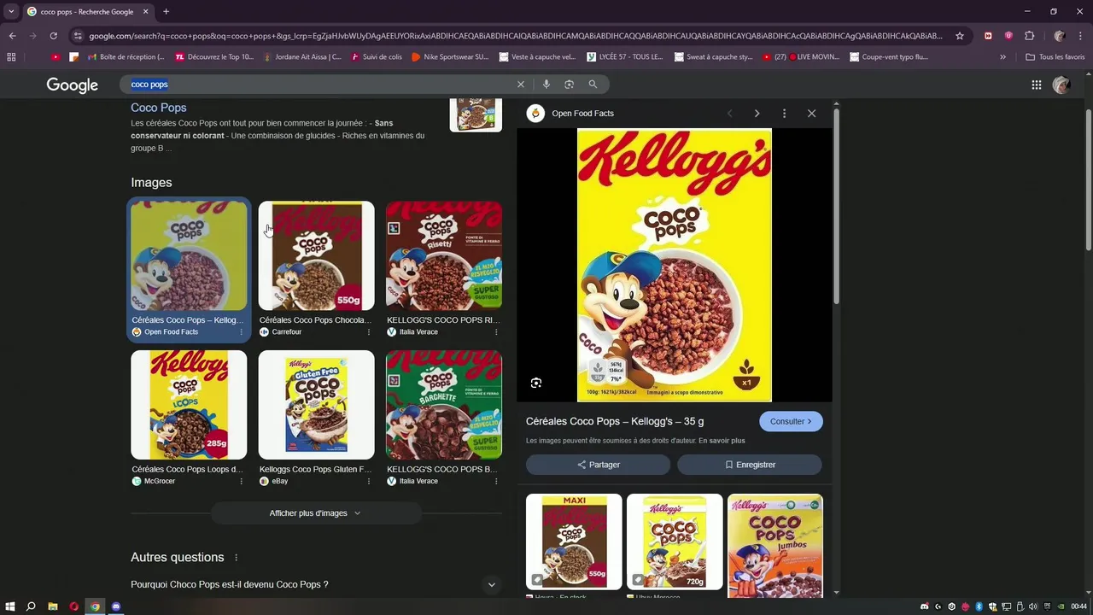This screenshot has height=615, width=1093.
Task: Open Google logo home link
Action: pos(73,85)
